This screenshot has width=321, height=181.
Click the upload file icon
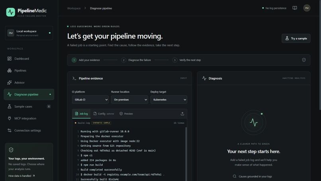coord(182,114)
